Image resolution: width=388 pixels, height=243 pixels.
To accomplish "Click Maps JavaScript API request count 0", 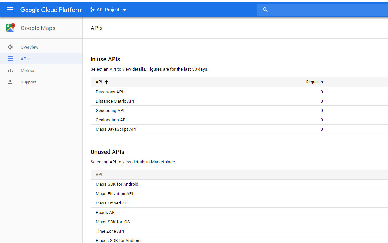I will click(x=322, y=129).
